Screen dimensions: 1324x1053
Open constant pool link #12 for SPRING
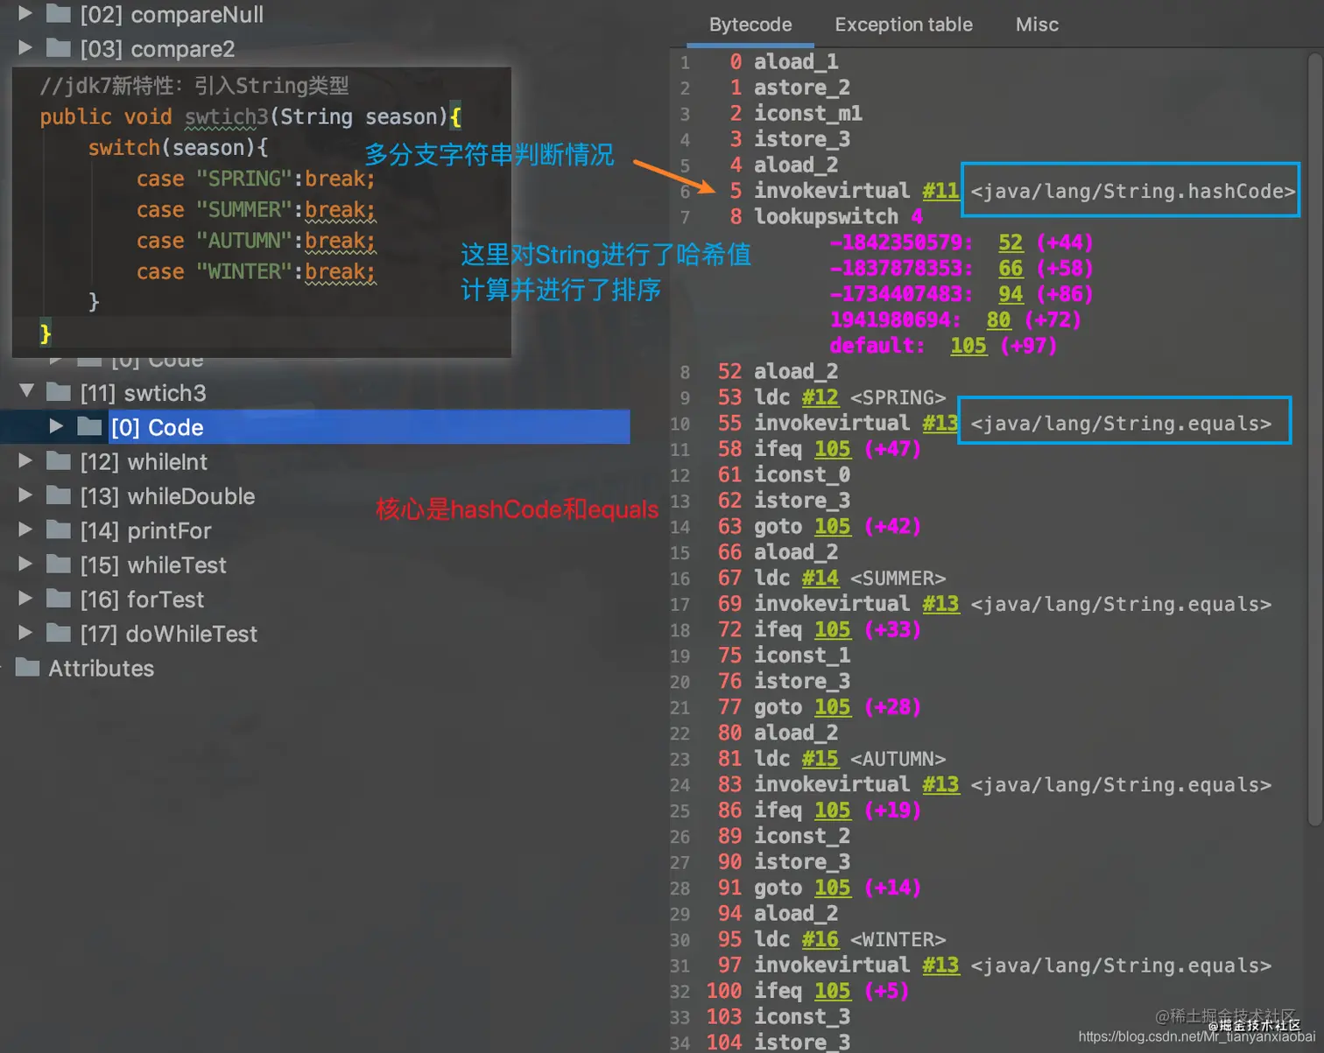820,397
